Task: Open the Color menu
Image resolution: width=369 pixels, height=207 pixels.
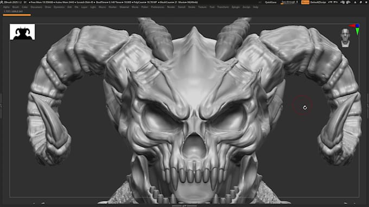Action: tap(25, 7)
